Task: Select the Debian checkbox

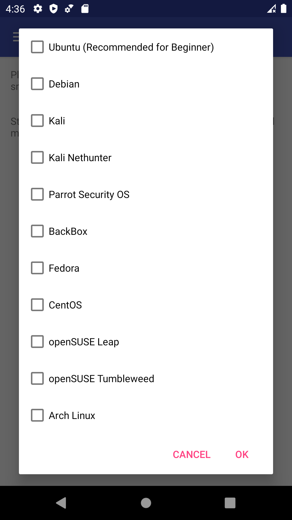Action: [38, 83]
